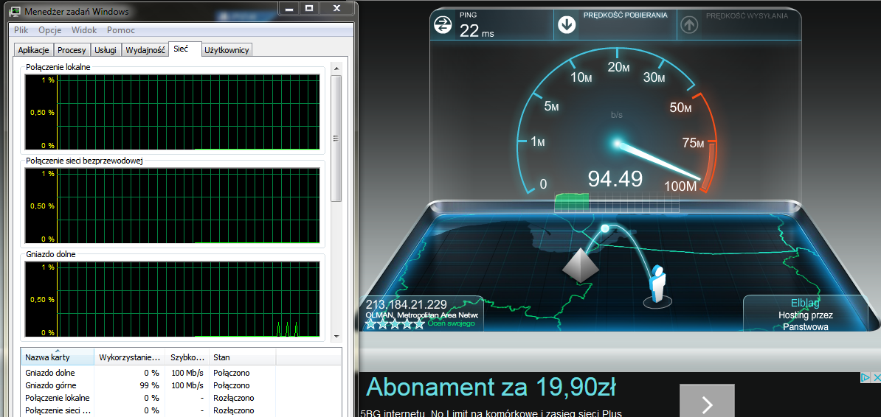
Task: Click the graphs panel scrollbar thumb
Action: 336,138
